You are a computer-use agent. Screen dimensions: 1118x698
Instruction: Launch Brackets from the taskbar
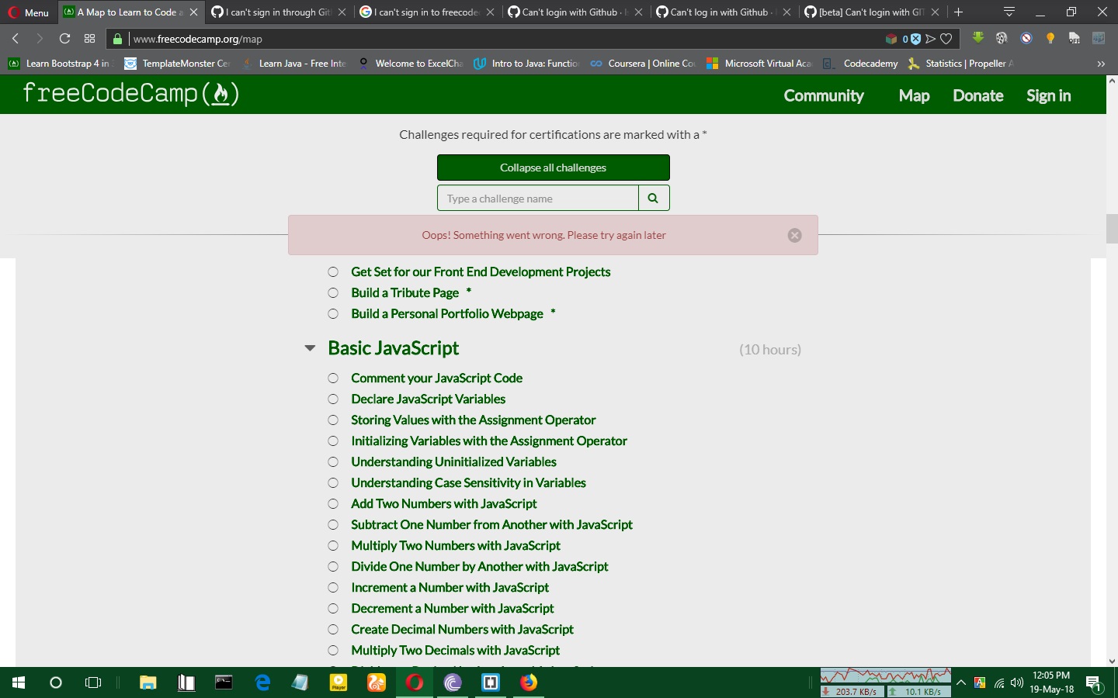pos(490,683)
